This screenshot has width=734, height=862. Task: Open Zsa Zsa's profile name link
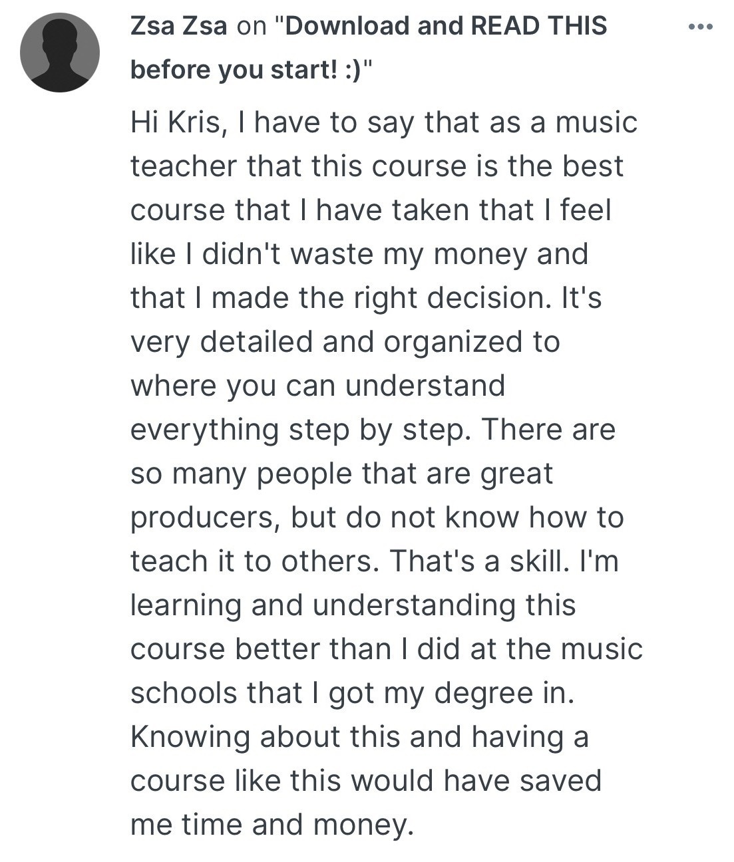[x=178, y=26]
